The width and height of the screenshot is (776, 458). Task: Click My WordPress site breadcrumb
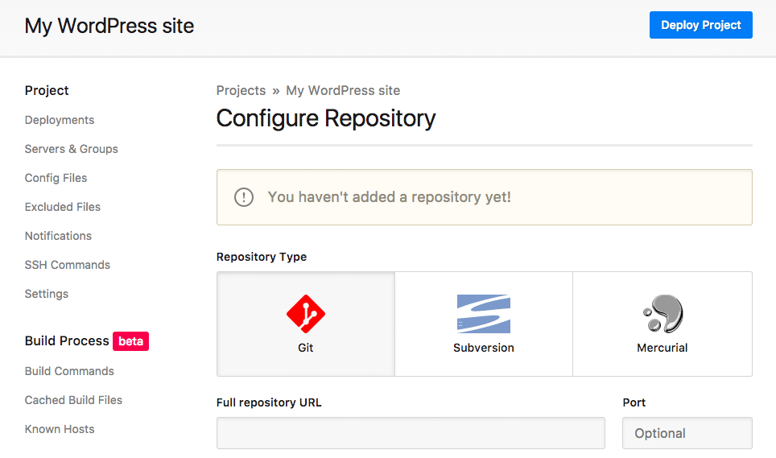coord(343,90)
